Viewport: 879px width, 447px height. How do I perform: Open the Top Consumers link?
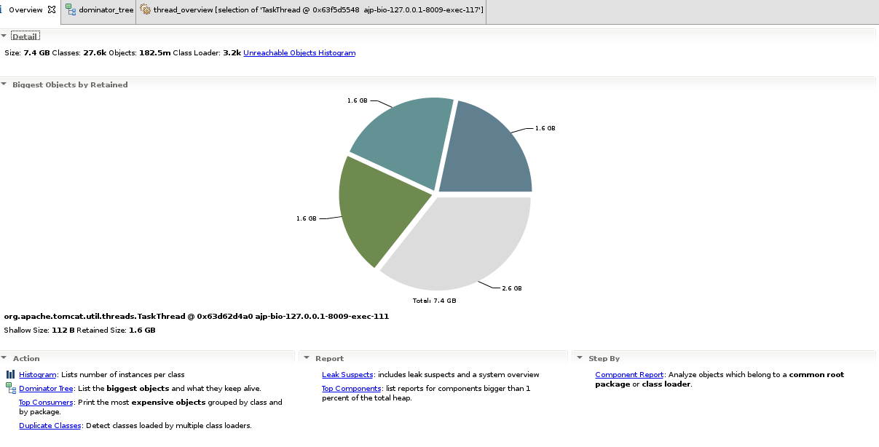46,403
